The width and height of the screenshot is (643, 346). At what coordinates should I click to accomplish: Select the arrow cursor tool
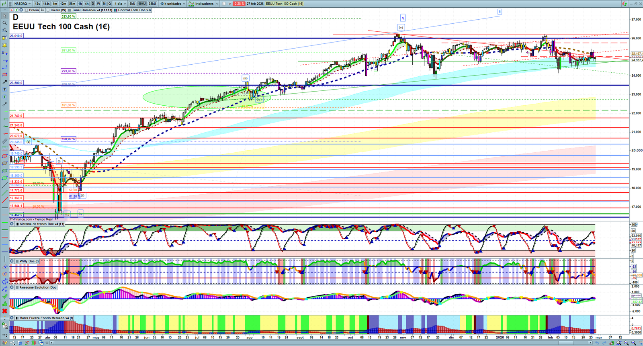click(x=4, y=16)
